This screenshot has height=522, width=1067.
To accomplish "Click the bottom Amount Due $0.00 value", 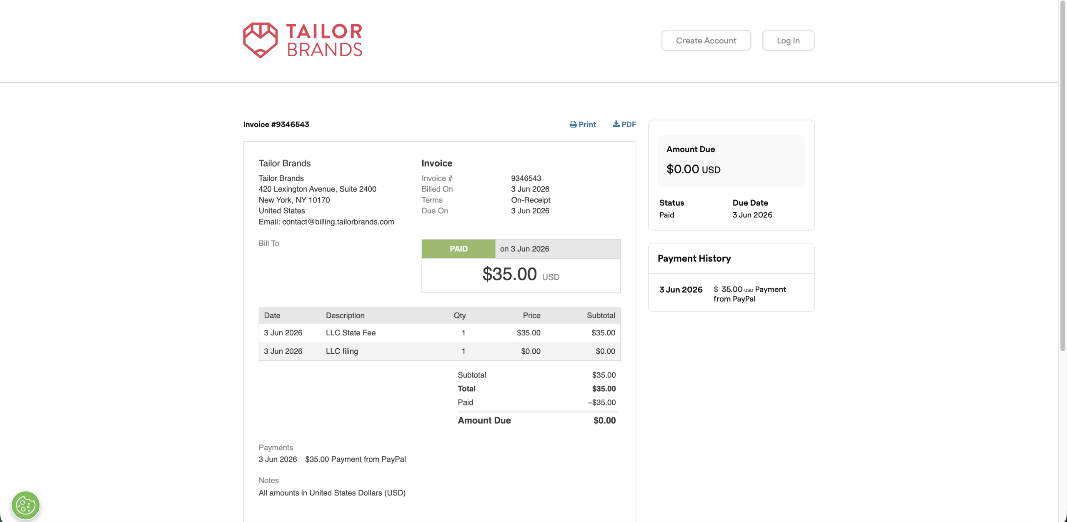I will (604, 420).
